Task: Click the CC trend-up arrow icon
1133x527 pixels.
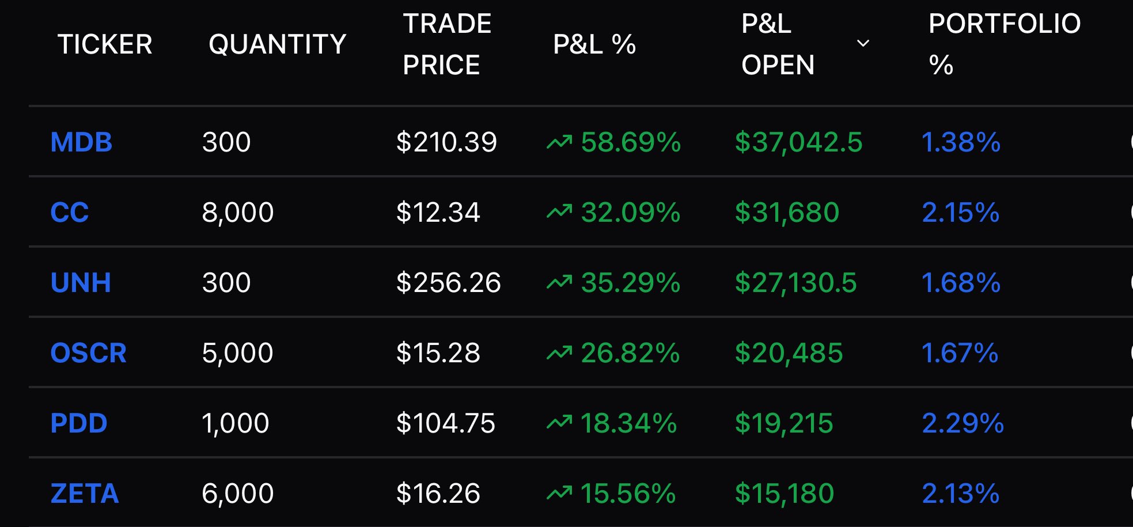Action: tap(559, 212)
